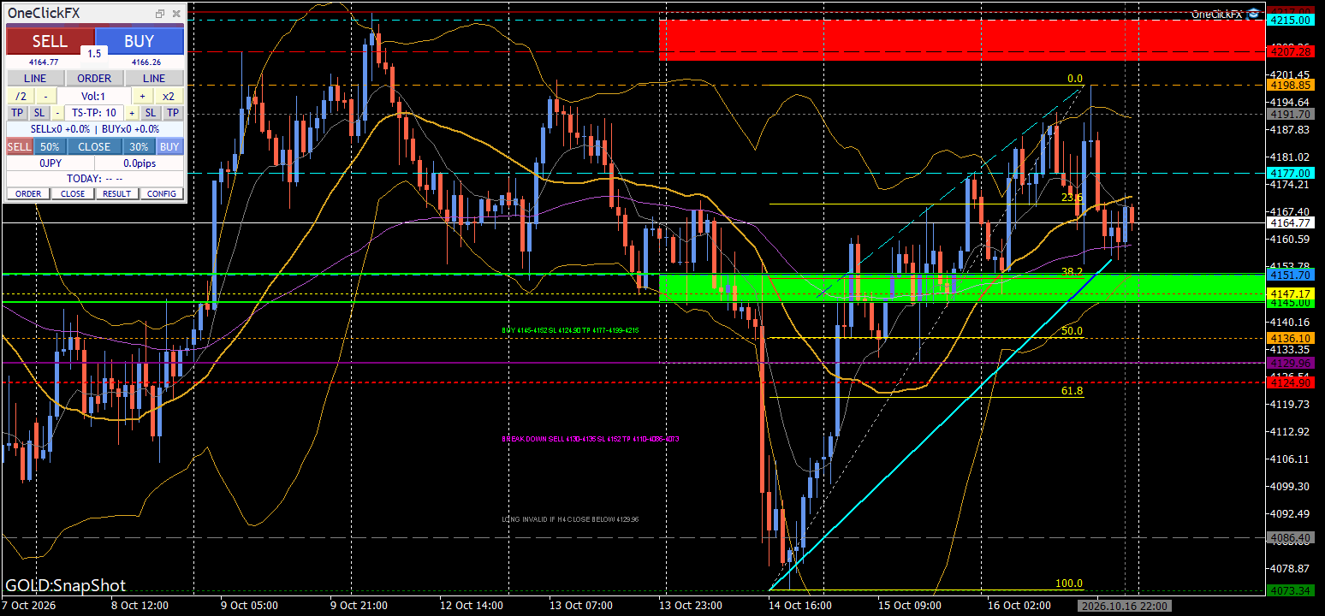Image resolution: width=1325 pixels, height=616 pixels.
Task: Decrease TS-TP value with minus button
Action: coord(57,113)
